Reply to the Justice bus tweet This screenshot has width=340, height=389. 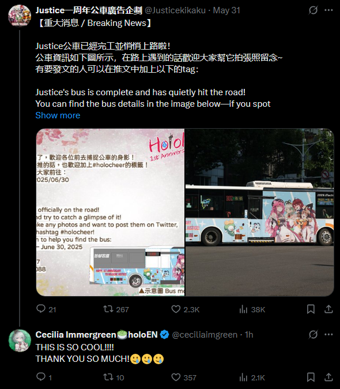[46, 309]
